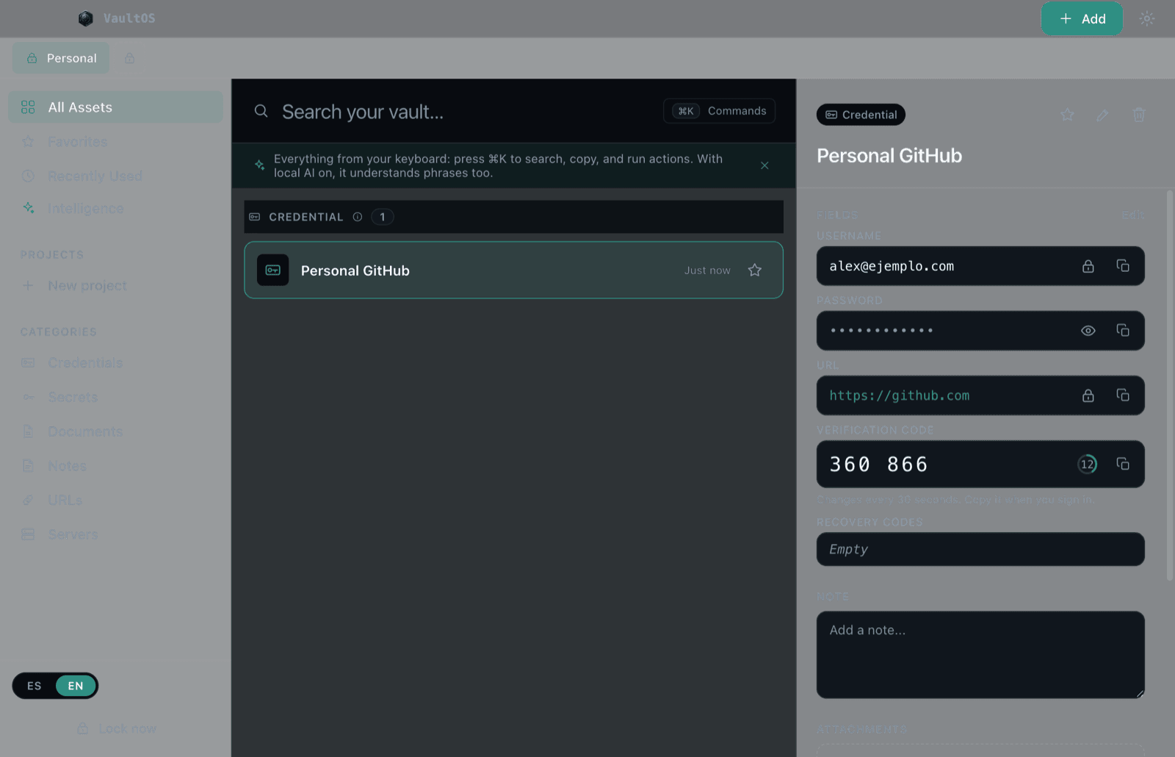Copy the verification code 360 866
The image size is (1175, 757).
click(x=1123, y=464)
